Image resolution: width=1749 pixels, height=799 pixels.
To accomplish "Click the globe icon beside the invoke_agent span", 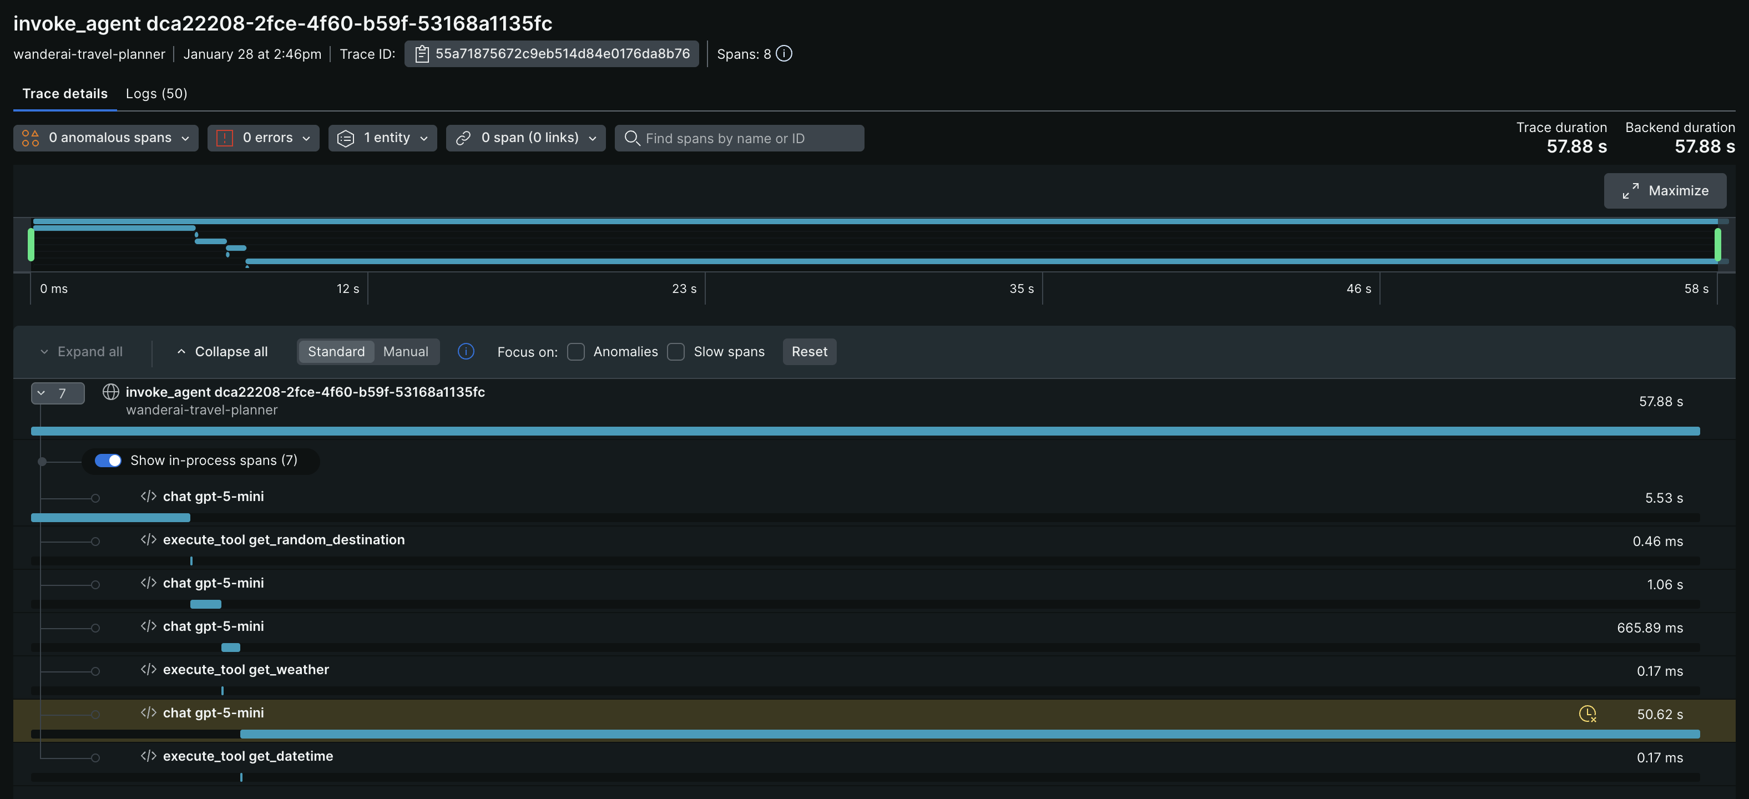I will coord(110,392).
